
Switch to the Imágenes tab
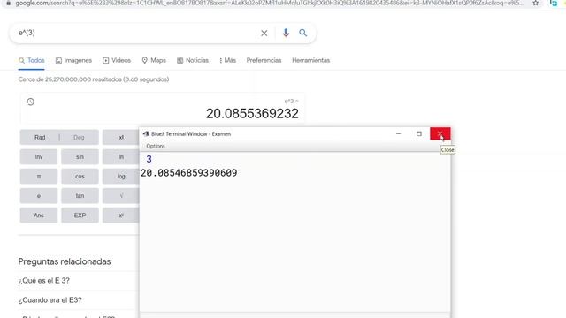[x=73, y=60]
